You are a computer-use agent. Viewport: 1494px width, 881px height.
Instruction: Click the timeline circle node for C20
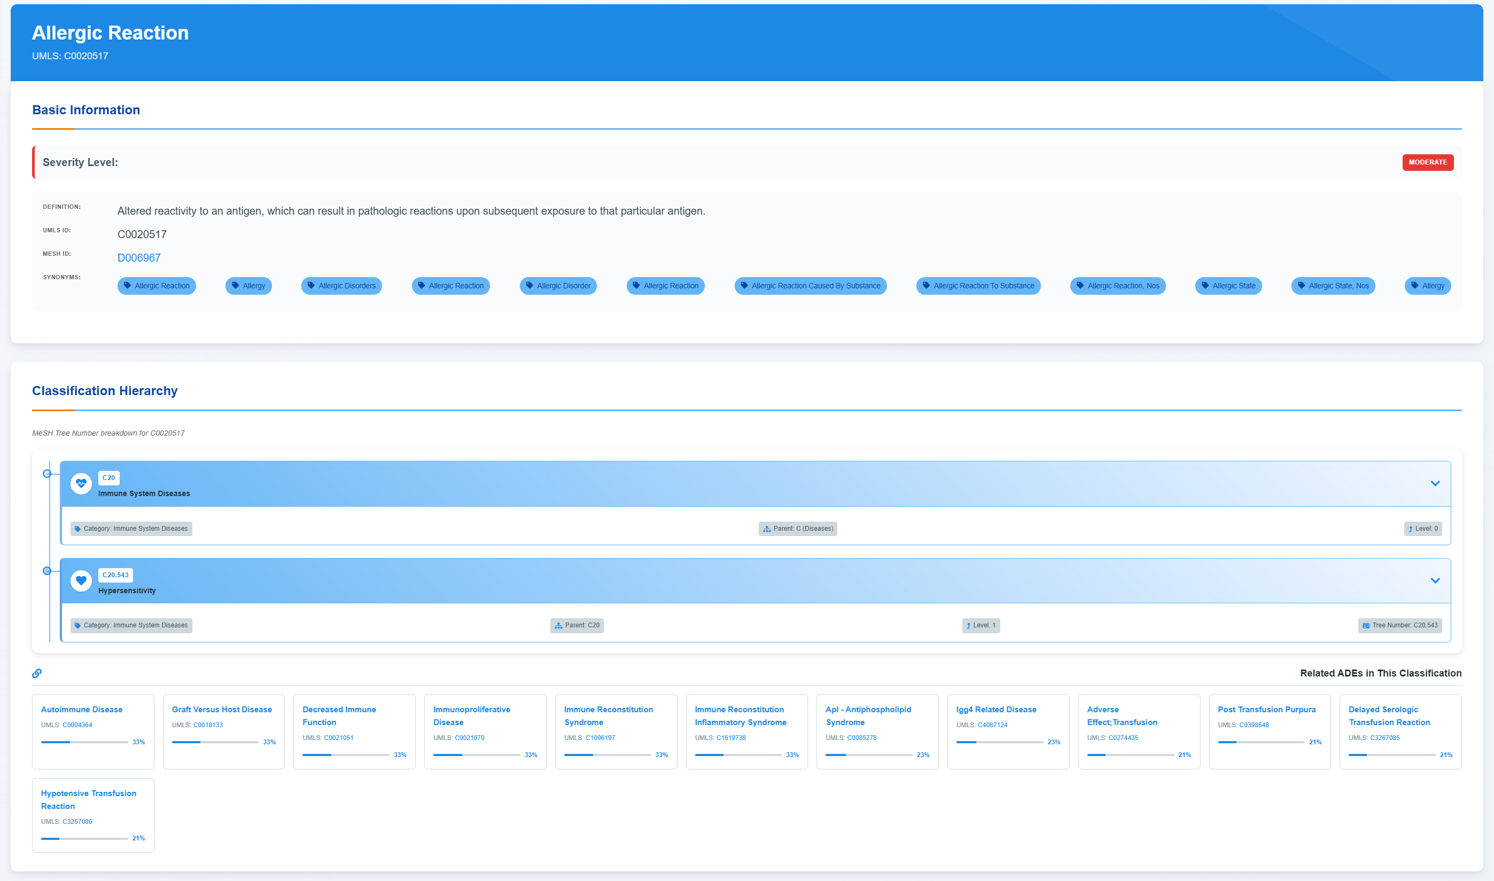pyautogui.click(x=47, y=474)
